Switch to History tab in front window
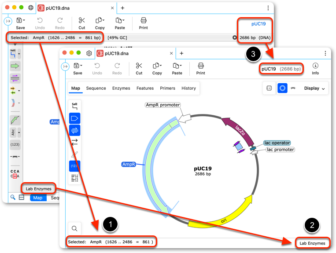The image size is (336, 253). point(188,88)
